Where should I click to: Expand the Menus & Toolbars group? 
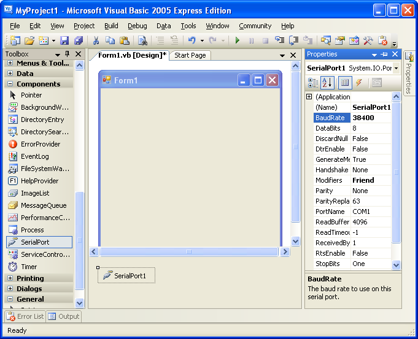10,63
